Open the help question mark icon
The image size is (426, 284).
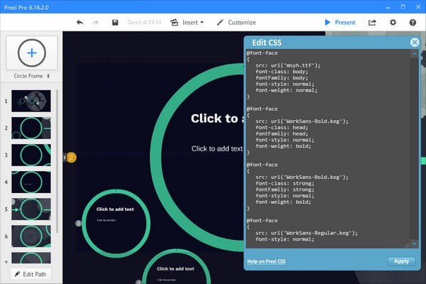click(413, 23)
